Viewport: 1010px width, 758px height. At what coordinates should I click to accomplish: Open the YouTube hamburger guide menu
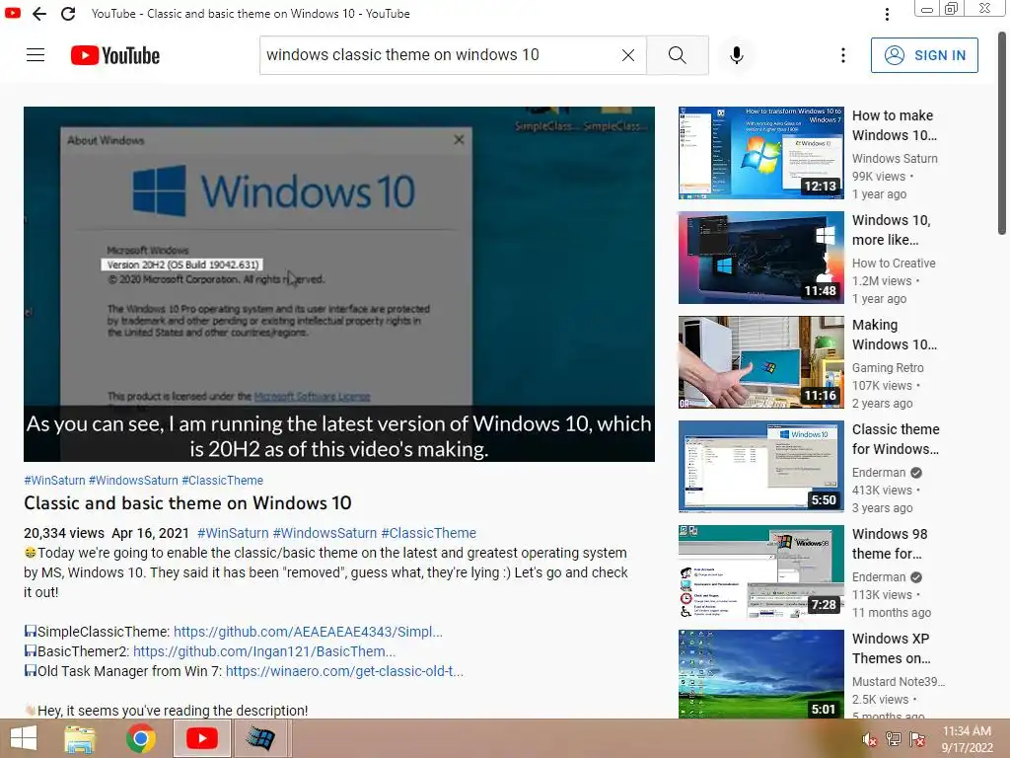[x=36, y=55]
